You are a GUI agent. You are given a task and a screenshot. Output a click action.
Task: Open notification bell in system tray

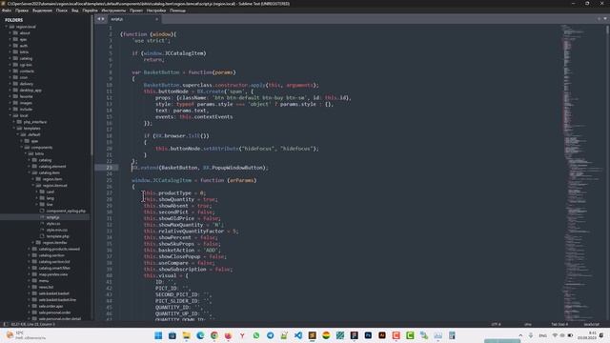pyautogui.click(x=601, y=335)
